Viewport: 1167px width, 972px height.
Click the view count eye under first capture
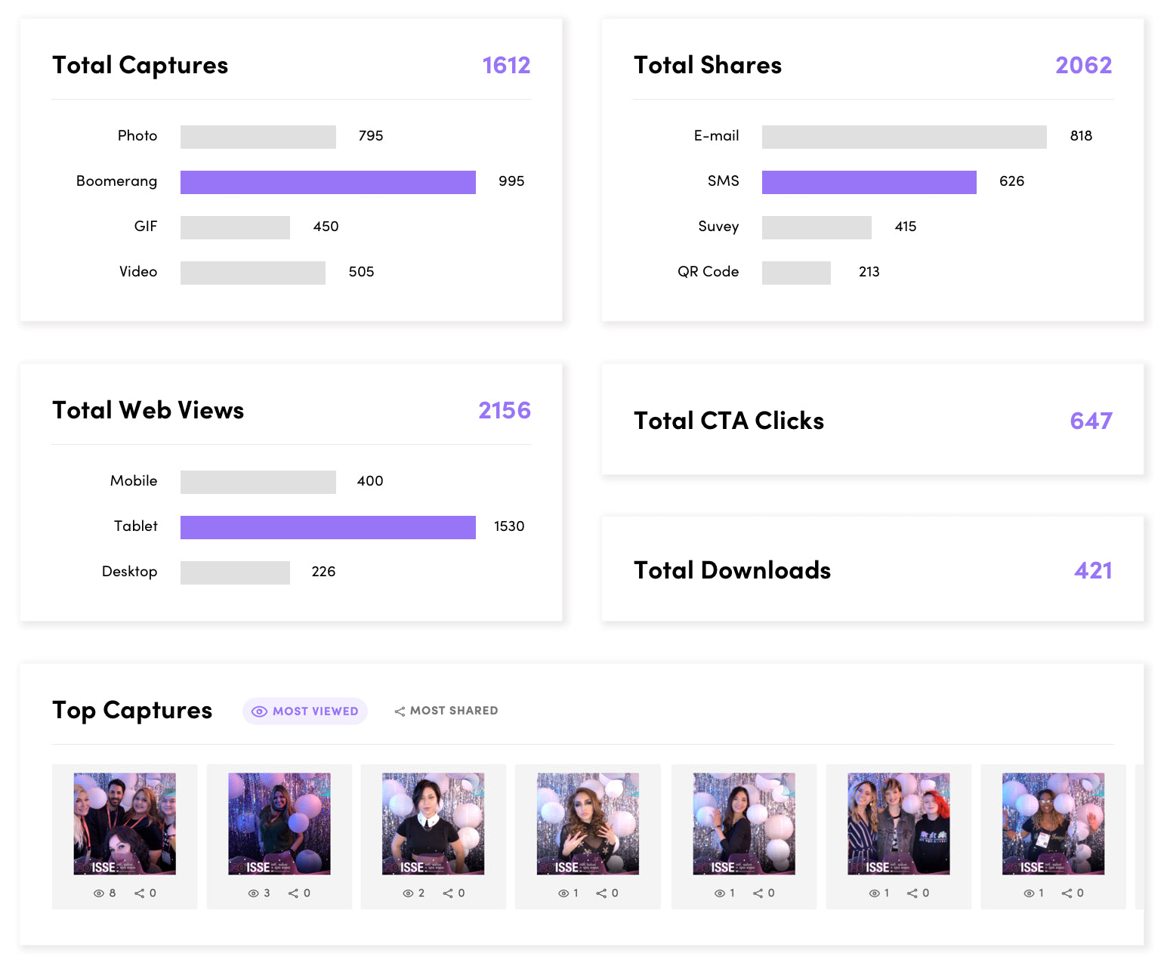(98, 893)
